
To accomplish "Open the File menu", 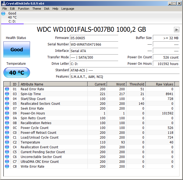I will pos(5,9).
